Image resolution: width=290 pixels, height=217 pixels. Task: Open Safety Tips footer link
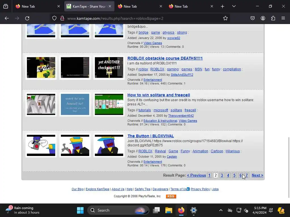tap(142, 189)
